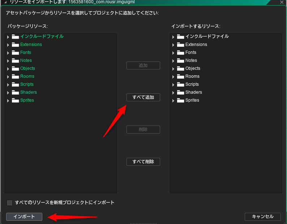287x224 pixels.
Task: Select Sprites label in import list
Action: [192, 100]
